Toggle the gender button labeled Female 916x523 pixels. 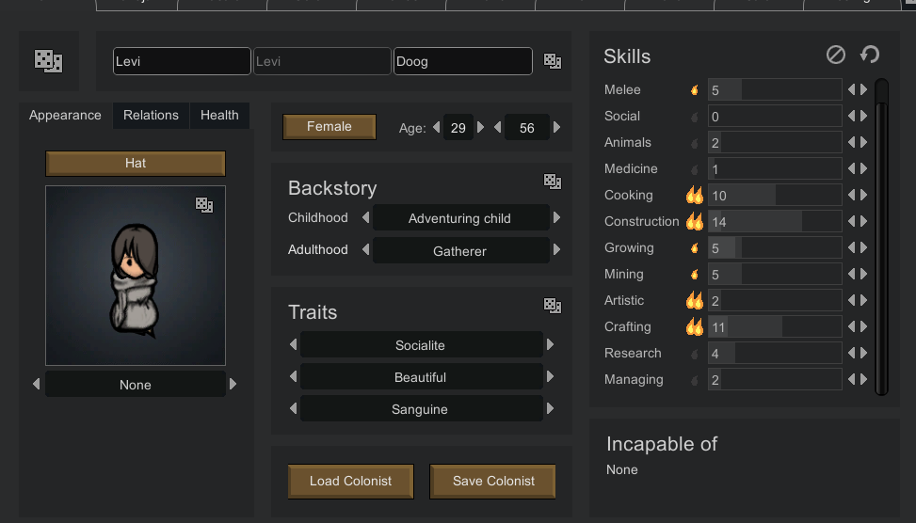329,127
